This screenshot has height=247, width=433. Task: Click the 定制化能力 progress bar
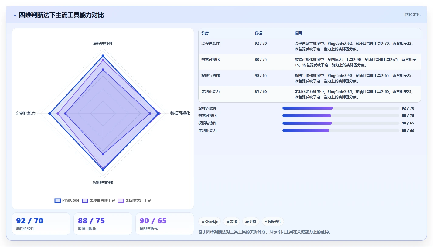(341, 130)
